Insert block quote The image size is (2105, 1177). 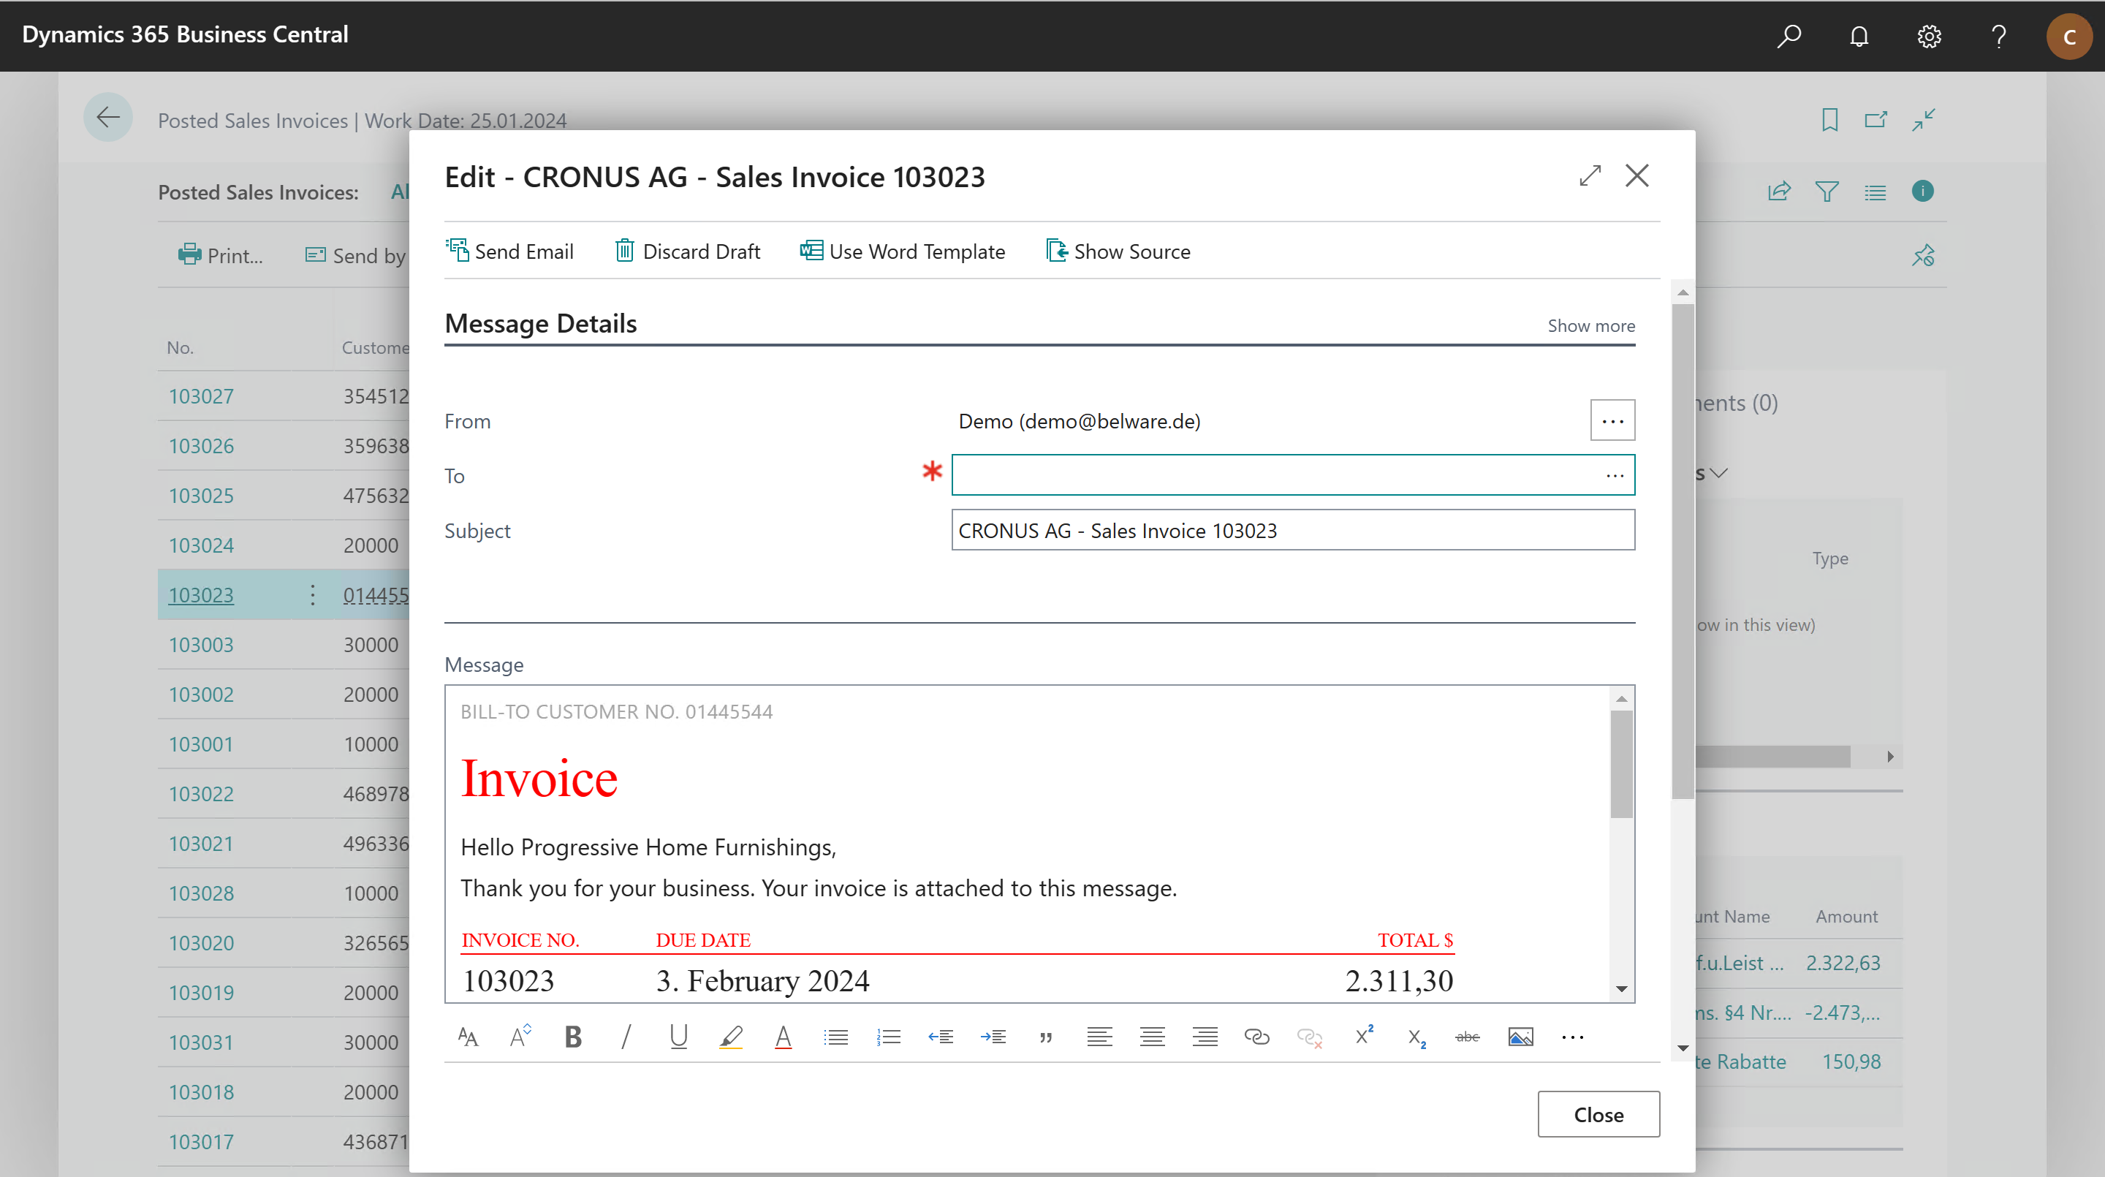point(1045,1037)
